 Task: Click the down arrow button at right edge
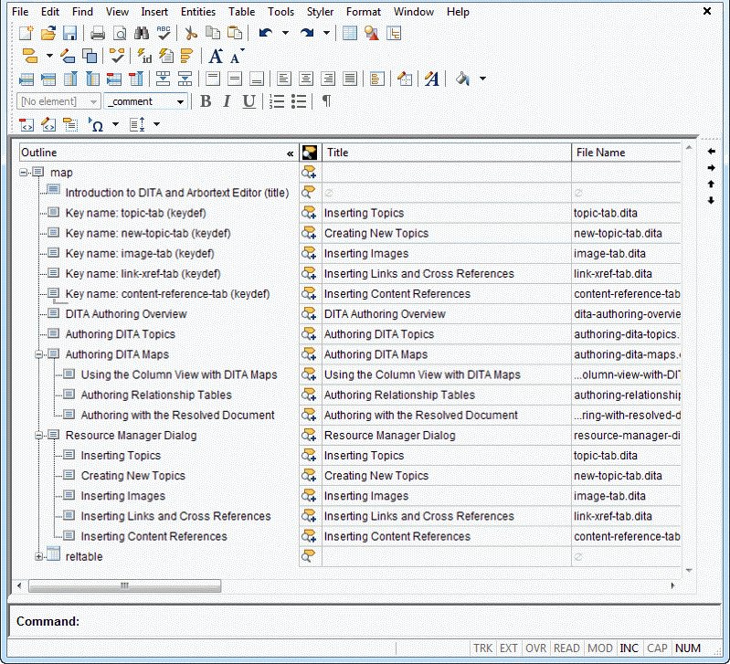711,201
